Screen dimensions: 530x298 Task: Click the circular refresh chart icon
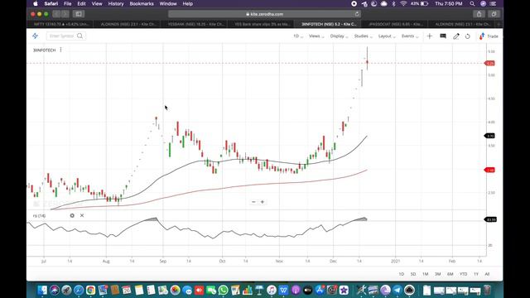pos(467,36)
